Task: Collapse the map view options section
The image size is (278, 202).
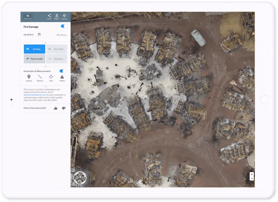Action: (x=45, y=42)
